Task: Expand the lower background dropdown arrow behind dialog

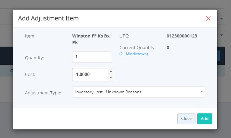Action: 222,35
